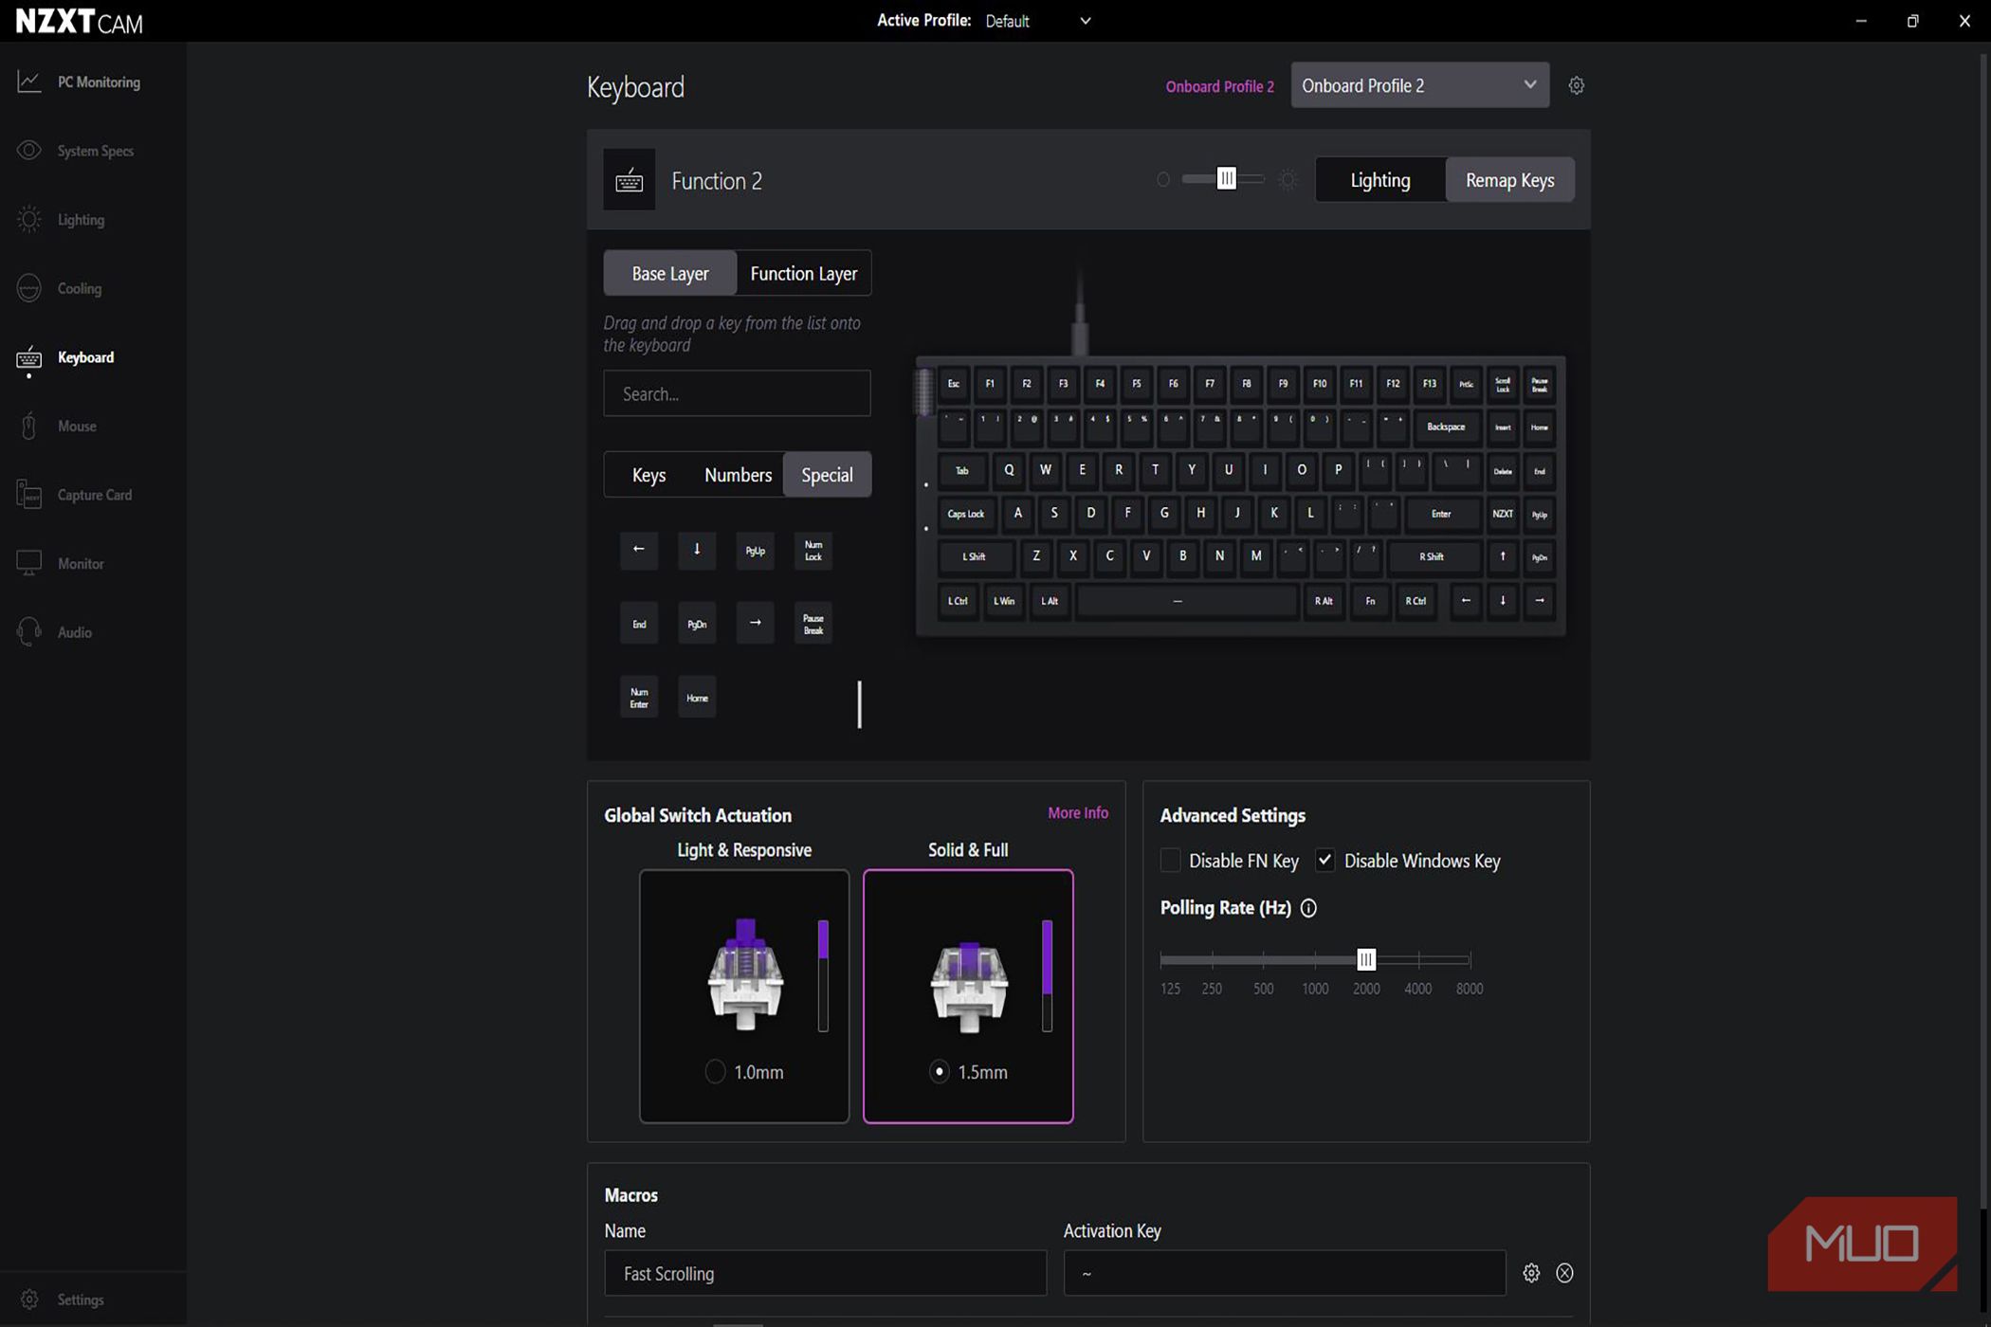
Task: Pick the left arrow special key
Action: (x=639, y=550)
